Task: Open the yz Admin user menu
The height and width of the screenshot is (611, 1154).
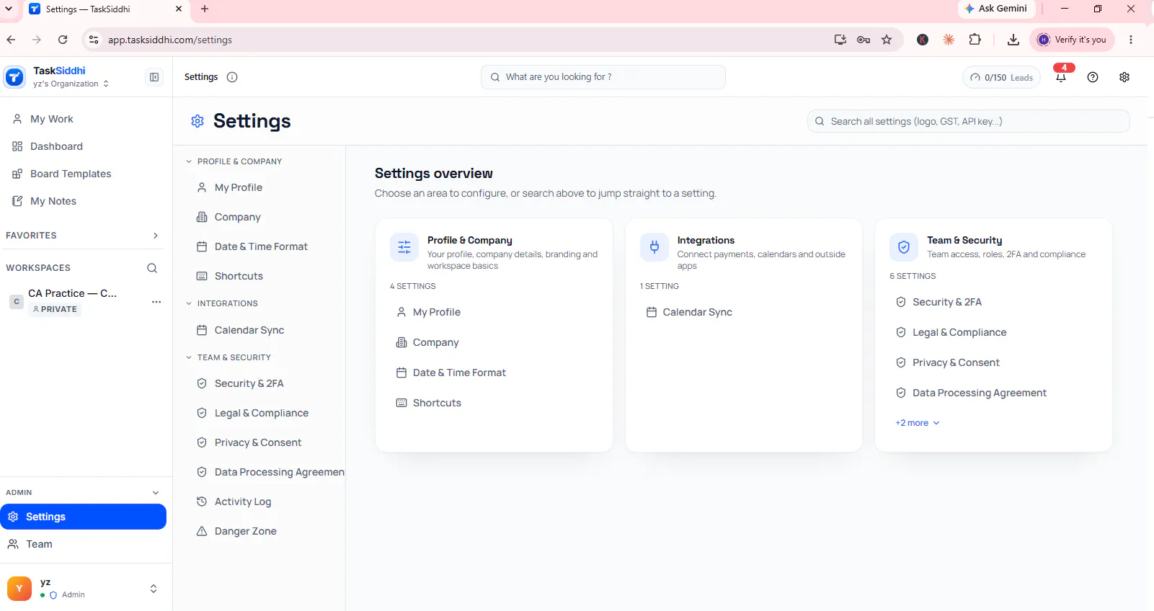Action: coord(84,589)
